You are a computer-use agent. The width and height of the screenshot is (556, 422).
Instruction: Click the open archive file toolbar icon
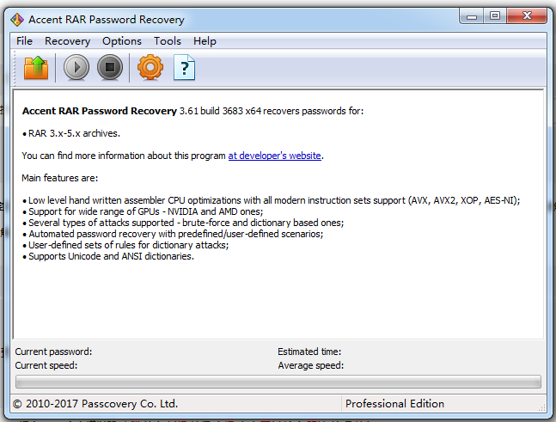coord(36,67)
